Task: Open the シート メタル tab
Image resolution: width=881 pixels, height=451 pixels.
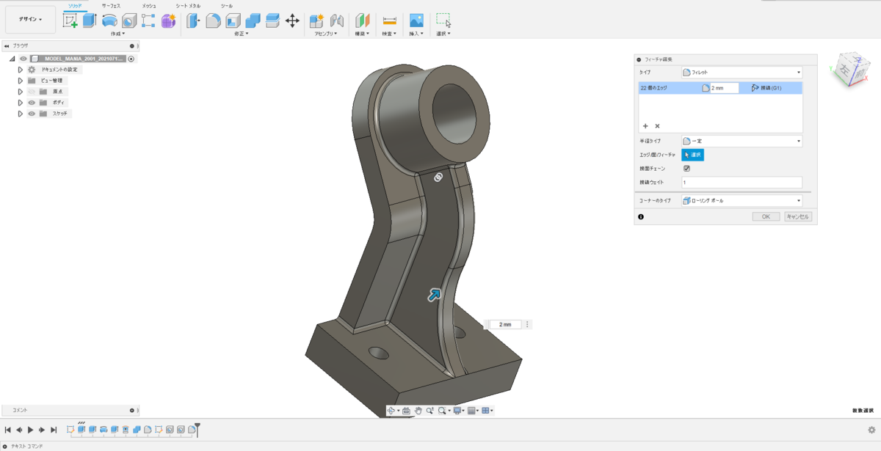Action: [x=187, y=6]
